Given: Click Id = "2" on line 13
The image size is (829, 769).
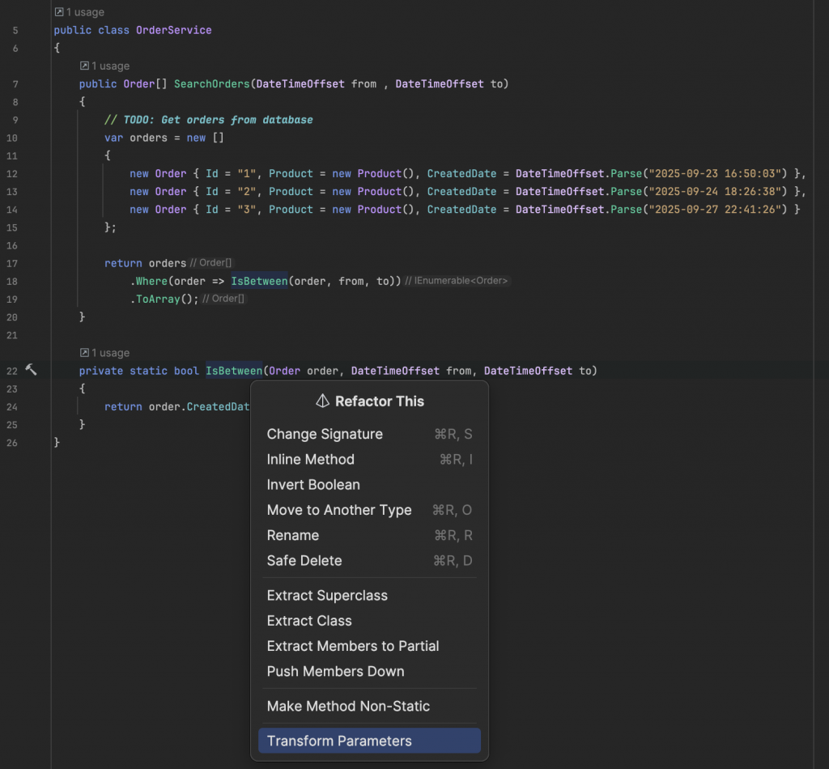Looking at the screenshot, I should click(231, 192).
